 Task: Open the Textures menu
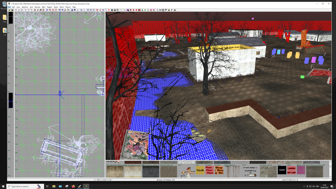[x=37, y=7]
